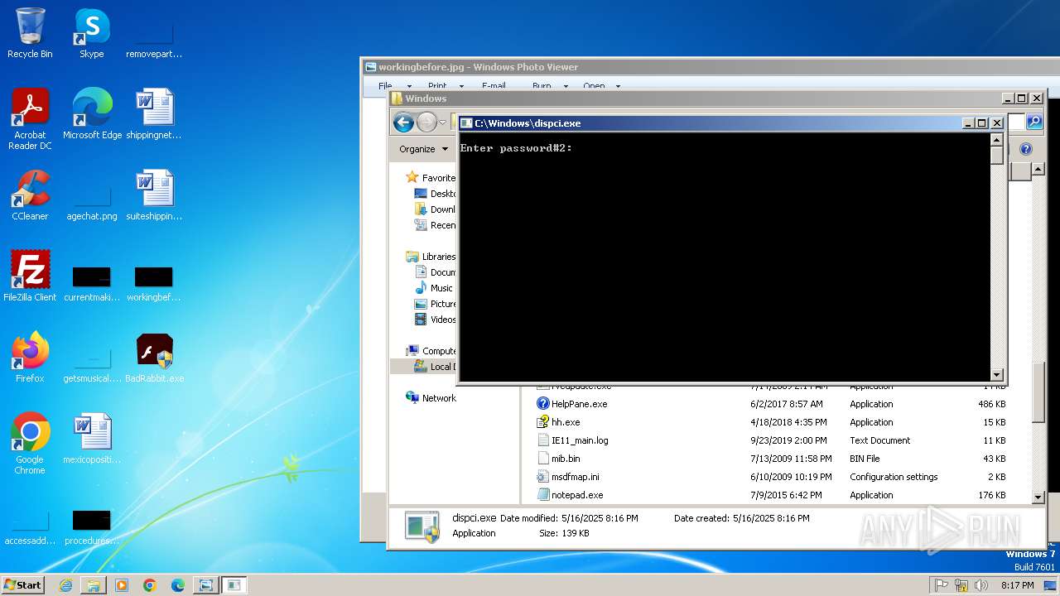Select the procedures file icon on the desktop
The height and width of the screenshot is (596, 1060).
[92, 526]
